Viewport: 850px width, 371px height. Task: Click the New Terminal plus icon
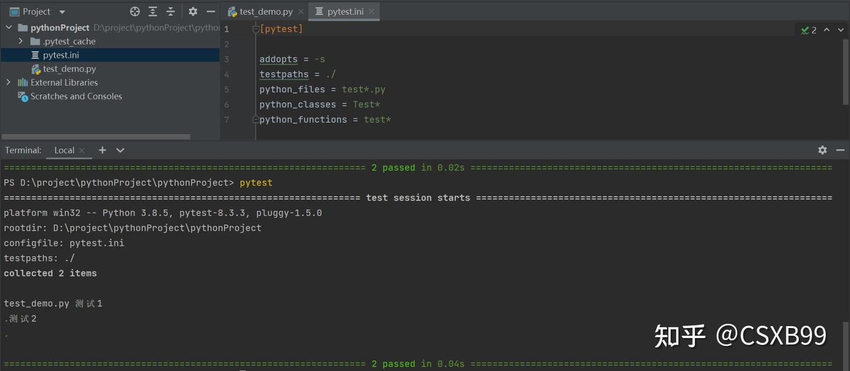[x=102, y=150]
